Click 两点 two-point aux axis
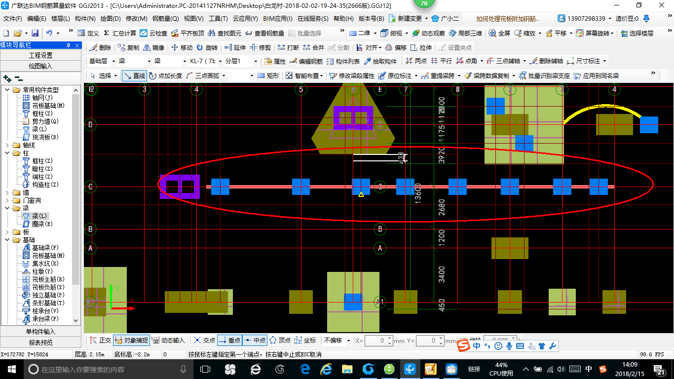674x379 pixels. tap(416, 61)
